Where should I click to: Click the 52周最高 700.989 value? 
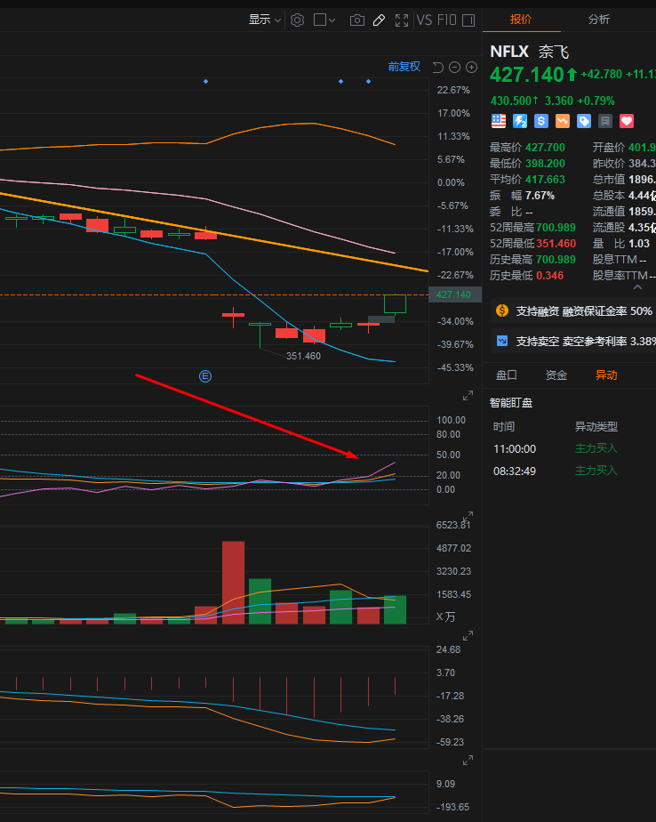pos(556,228)
